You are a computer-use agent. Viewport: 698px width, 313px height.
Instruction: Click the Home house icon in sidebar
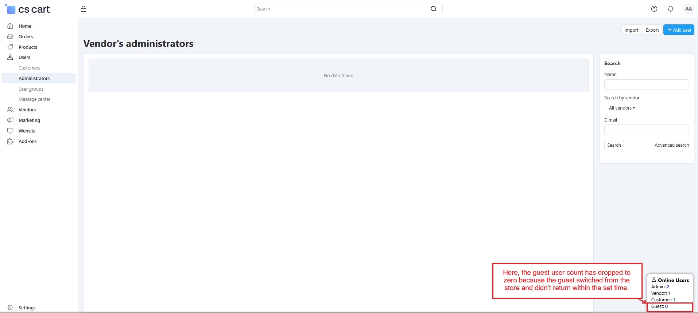point(10,26)
